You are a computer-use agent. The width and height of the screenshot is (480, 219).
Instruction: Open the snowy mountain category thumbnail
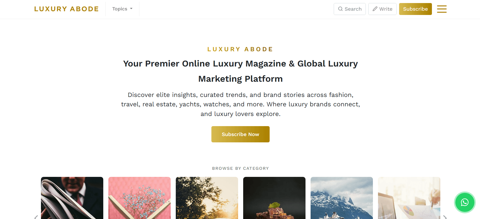click(x=342, y=198)
